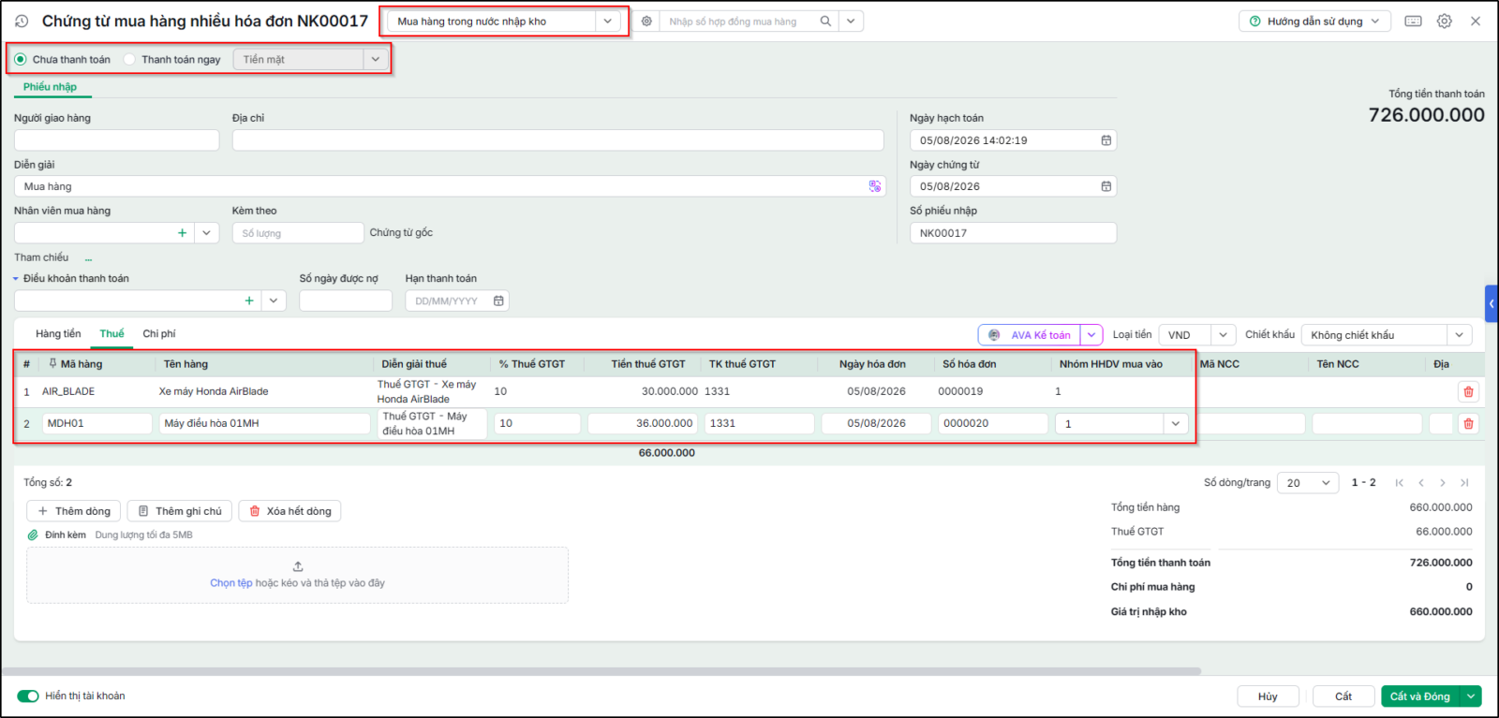
Task: Select the Phiếu nhập tab
Action: click(51, 87)
